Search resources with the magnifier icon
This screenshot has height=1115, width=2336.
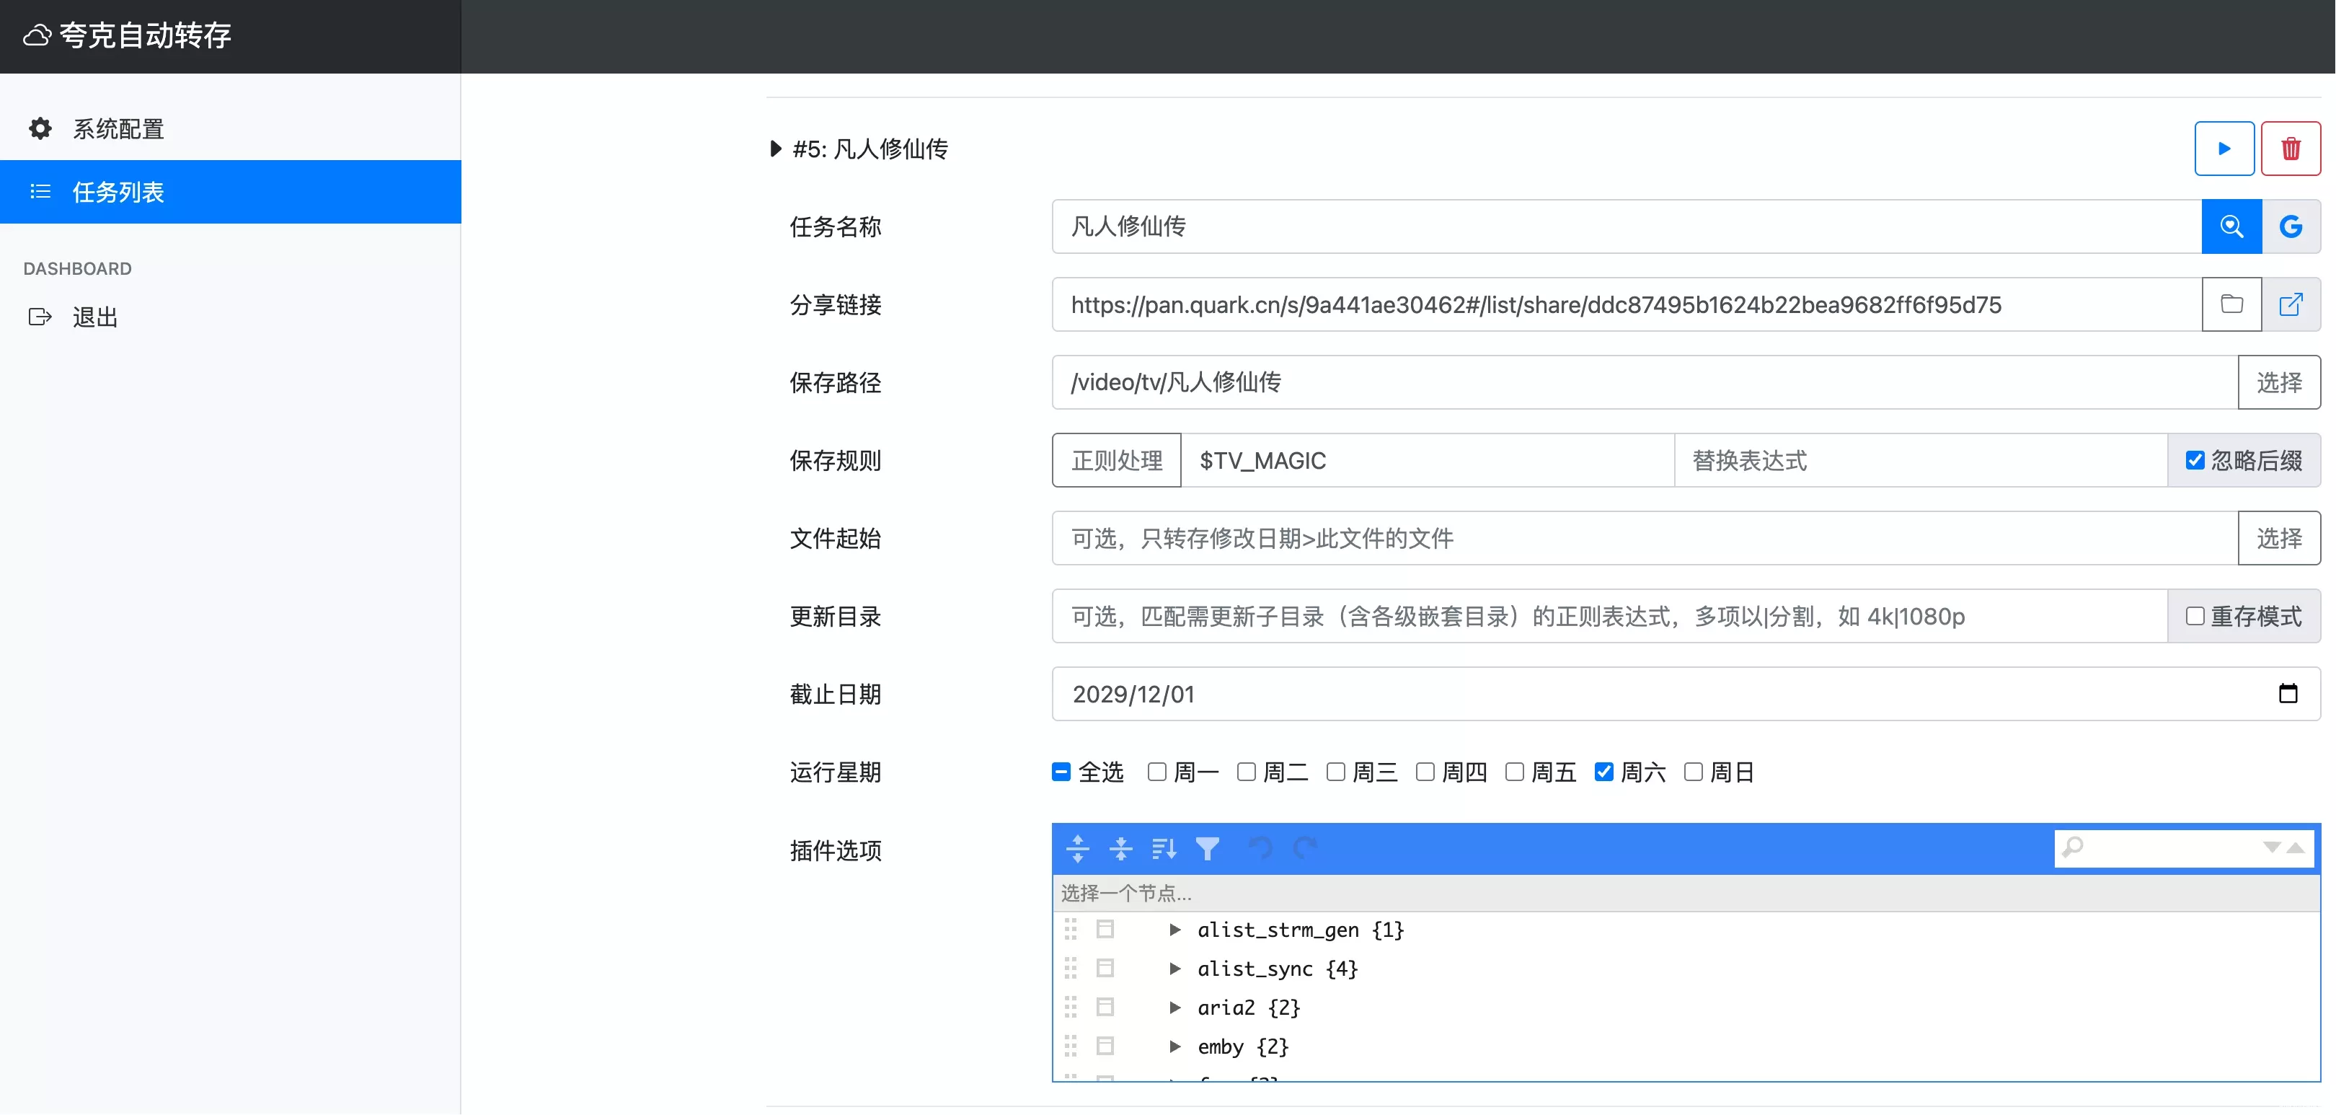point(2231,226)
